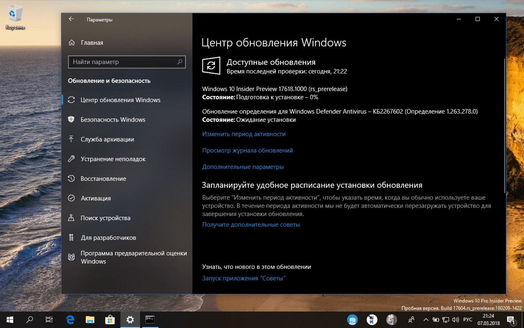Open Программа предварительной оценки Windows
This screenshot has height=328, width=524.
click(127, 257)
